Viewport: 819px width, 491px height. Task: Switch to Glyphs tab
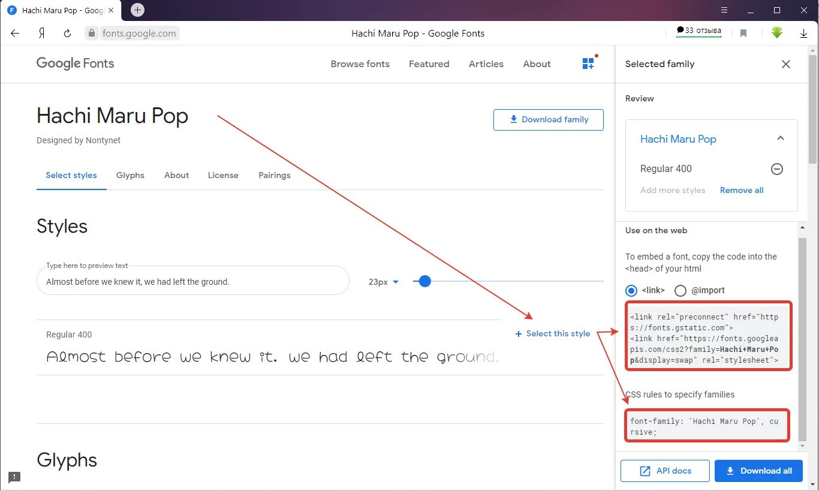click(130, 175)
